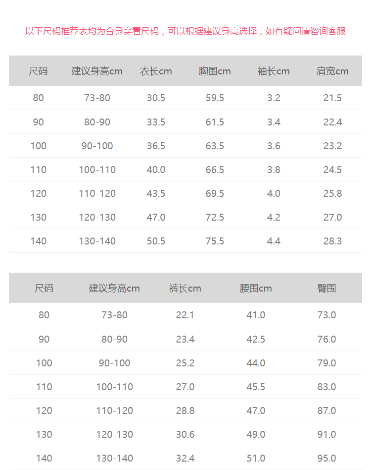Select the 袖长cm column header
The width and height of the screenshot is (371, 470).
274,71
